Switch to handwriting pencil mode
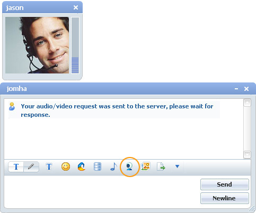 coord(31,166)
